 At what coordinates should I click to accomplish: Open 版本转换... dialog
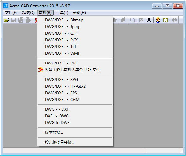click(x=75, y=133)
